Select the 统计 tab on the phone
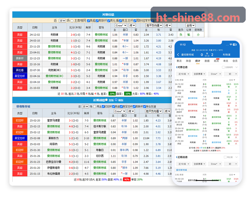Viewport: 252px width, 197px height. click(198, 61)
